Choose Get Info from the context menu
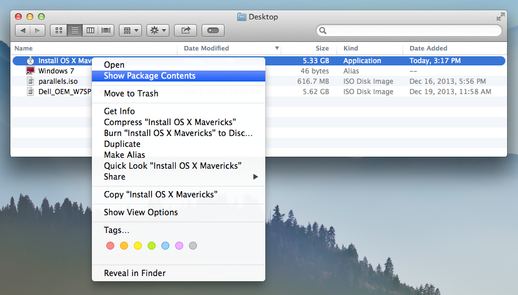Viewport: 518px width, 295px height. click(x=179, y=111)
